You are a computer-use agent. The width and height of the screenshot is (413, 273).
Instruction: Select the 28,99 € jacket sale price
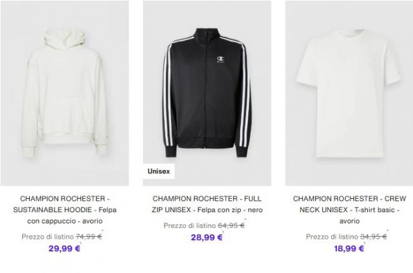[207, 237]
